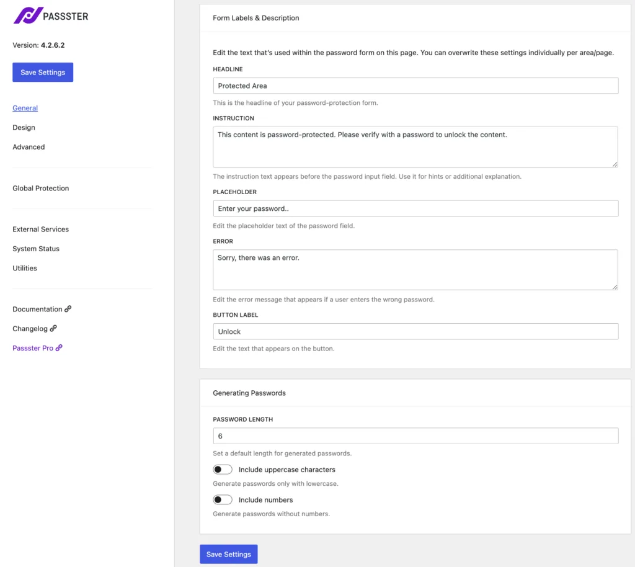The width and height of the screenshot is (635, 567).
Task: Focus the Instruction textarea
Action: pos(415,147)
